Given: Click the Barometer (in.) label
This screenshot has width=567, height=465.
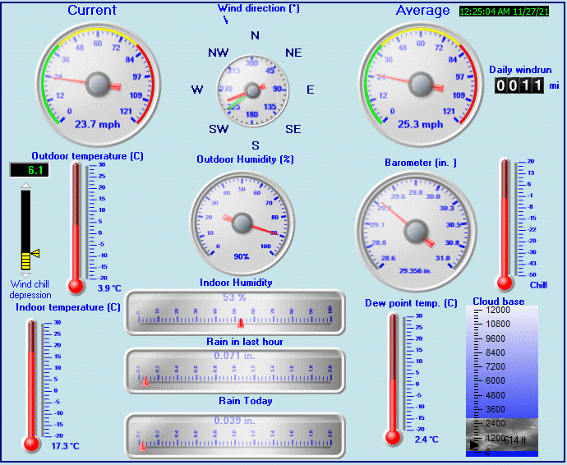Looking at the screenshot, I should pyautogui.click(x=421, y=163).
